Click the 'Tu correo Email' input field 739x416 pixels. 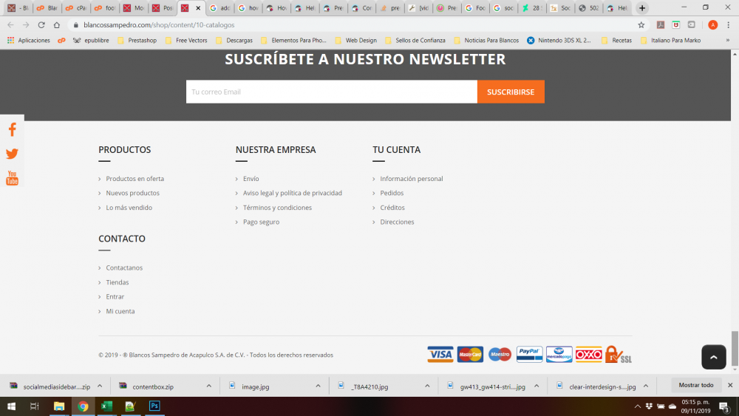331,92
